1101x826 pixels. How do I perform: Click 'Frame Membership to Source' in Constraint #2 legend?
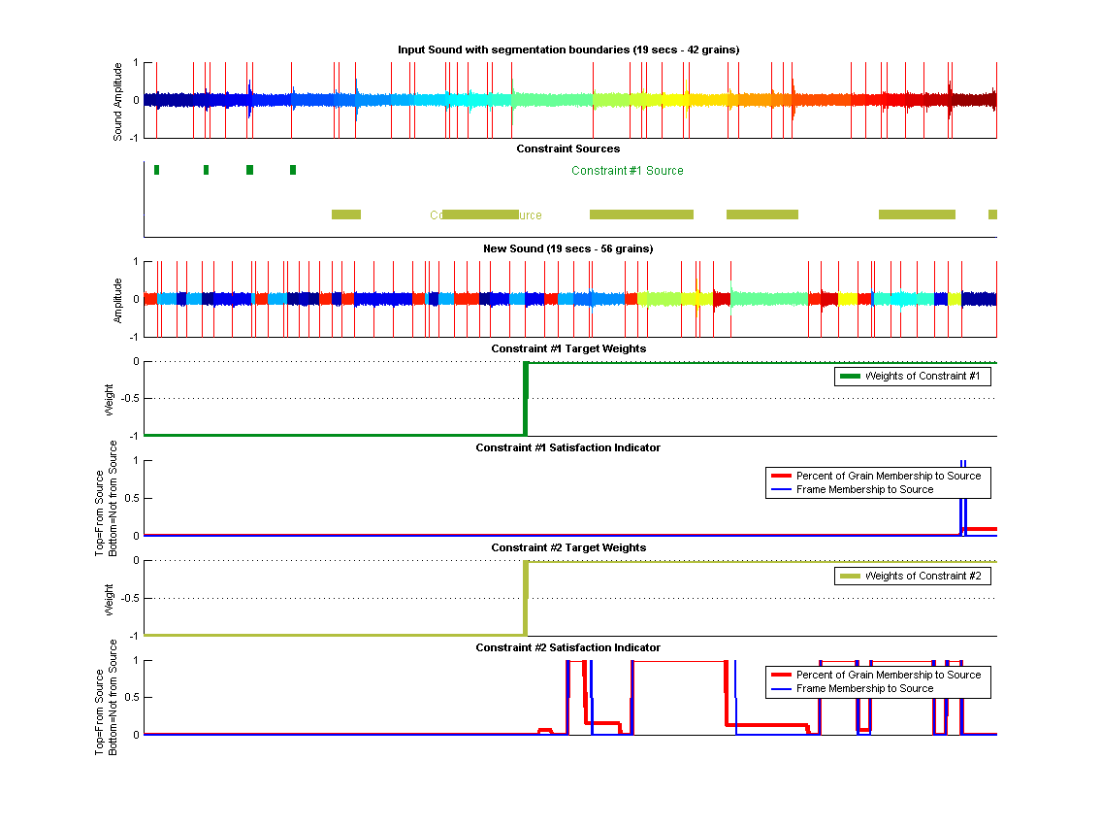click(x=864, y=689)
